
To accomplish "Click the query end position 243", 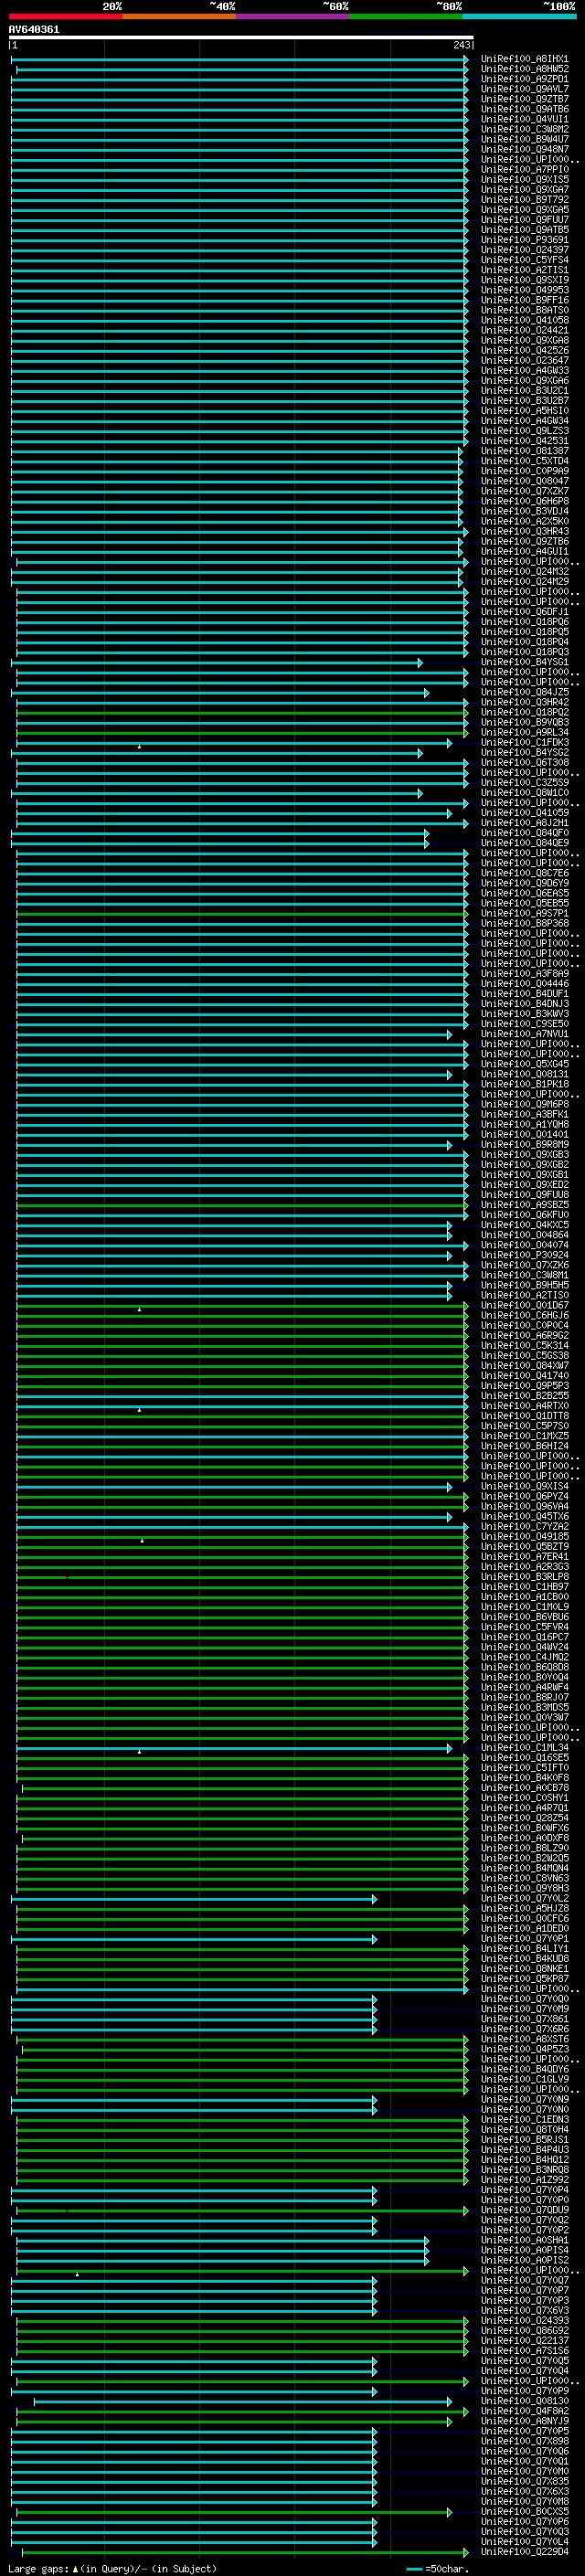I will click(462, 45).
